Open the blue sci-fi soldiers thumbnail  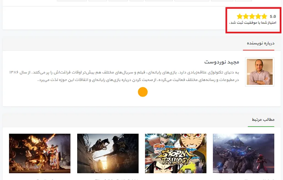pos(243,153)
